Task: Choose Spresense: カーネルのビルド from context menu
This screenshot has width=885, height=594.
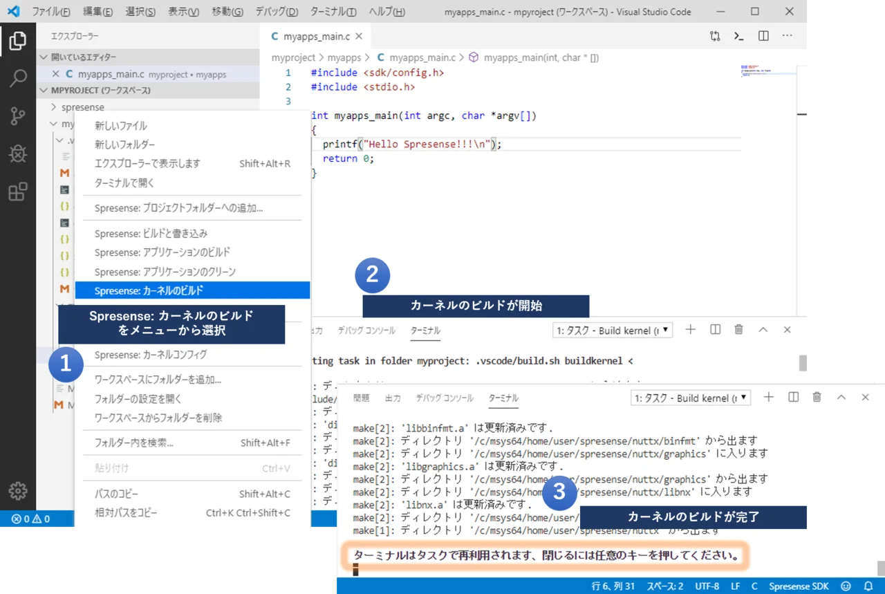Action: pos(192,290)
